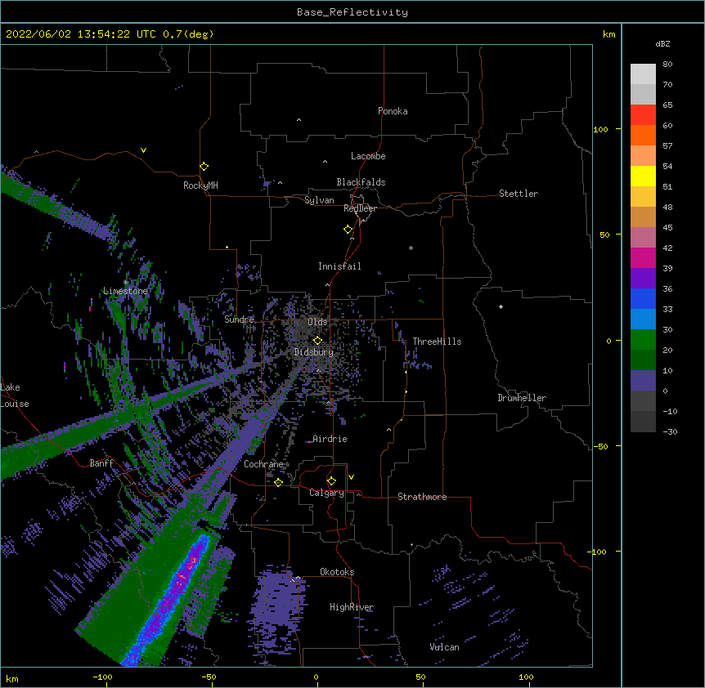
Task: Pick the slate-blue swatch between 0 and 10
Action: (643, 381)
